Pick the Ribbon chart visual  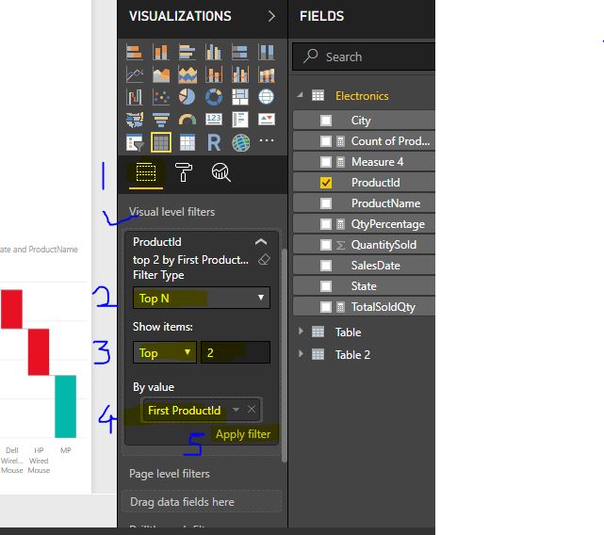point(266,74)
